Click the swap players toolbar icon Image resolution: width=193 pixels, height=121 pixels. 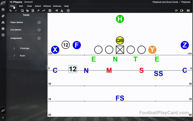tap(28, 11)
